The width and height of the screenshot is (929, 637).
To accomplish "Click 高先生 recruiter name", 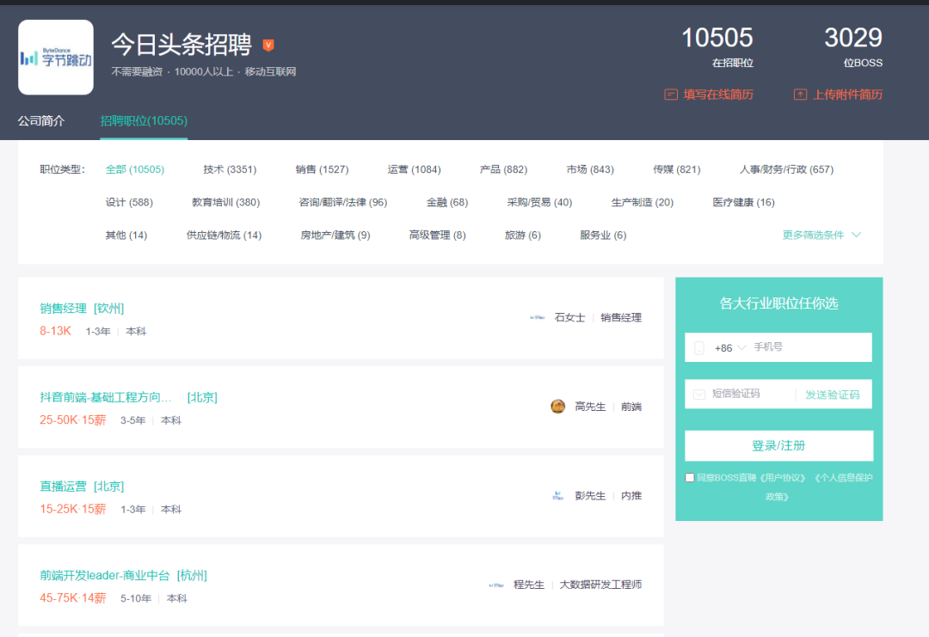I will click(x=590, y=407).
